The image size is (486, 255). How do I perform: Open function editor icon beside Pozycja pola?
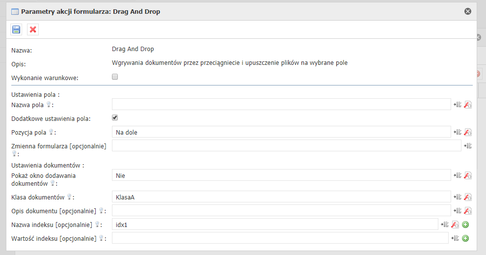[x=468, y=132]
